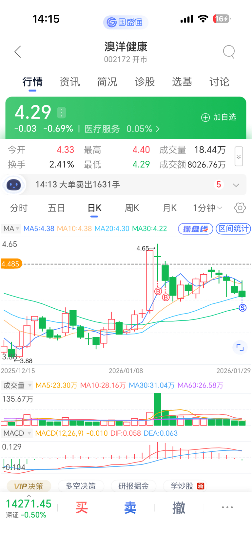This screenshot has height=545, width=252.
Task: Tap MA30:4.22 legend value
Action: coord(149,228)
